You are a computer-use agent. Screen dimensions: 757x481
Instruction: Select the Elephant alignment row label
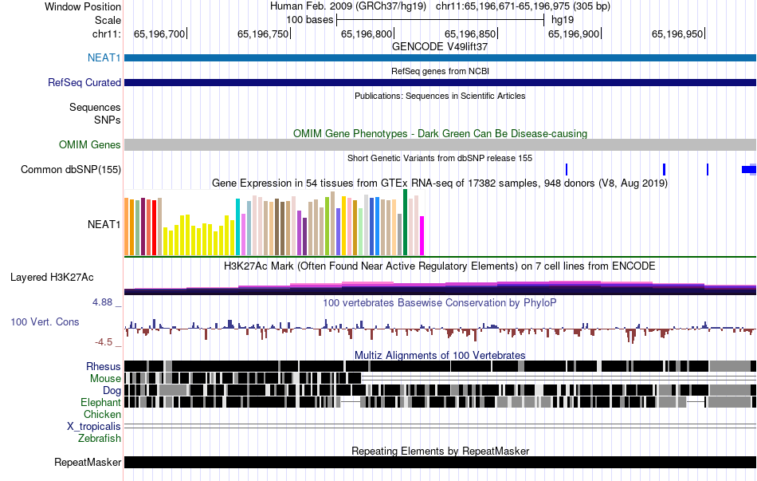click(101, 402)
